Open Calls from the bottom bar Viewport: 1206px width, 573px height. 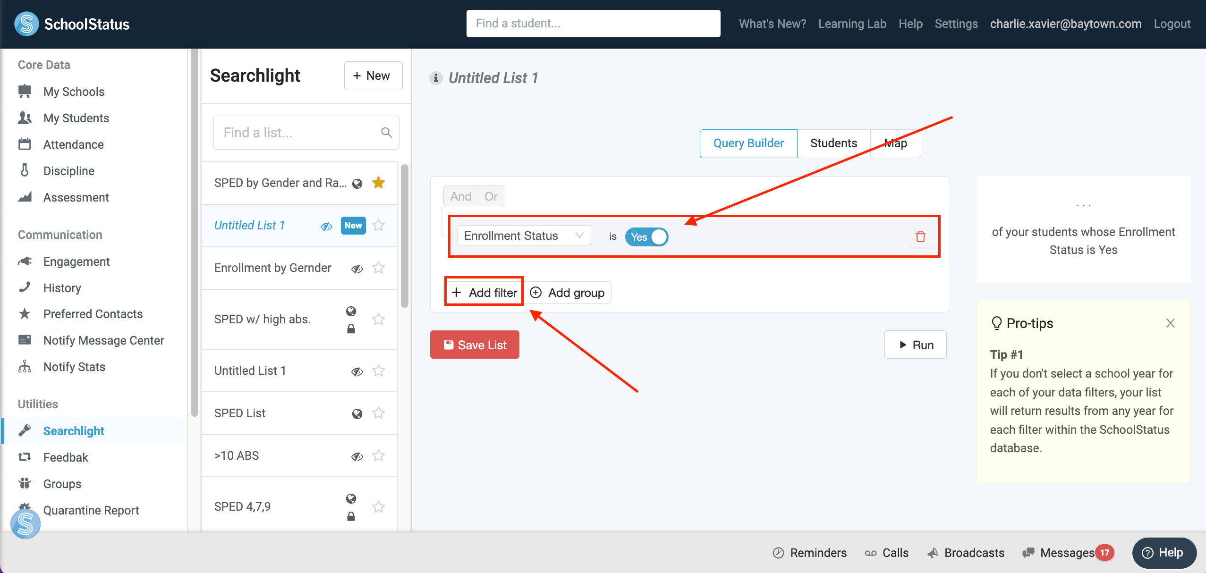tap(886, 553)
